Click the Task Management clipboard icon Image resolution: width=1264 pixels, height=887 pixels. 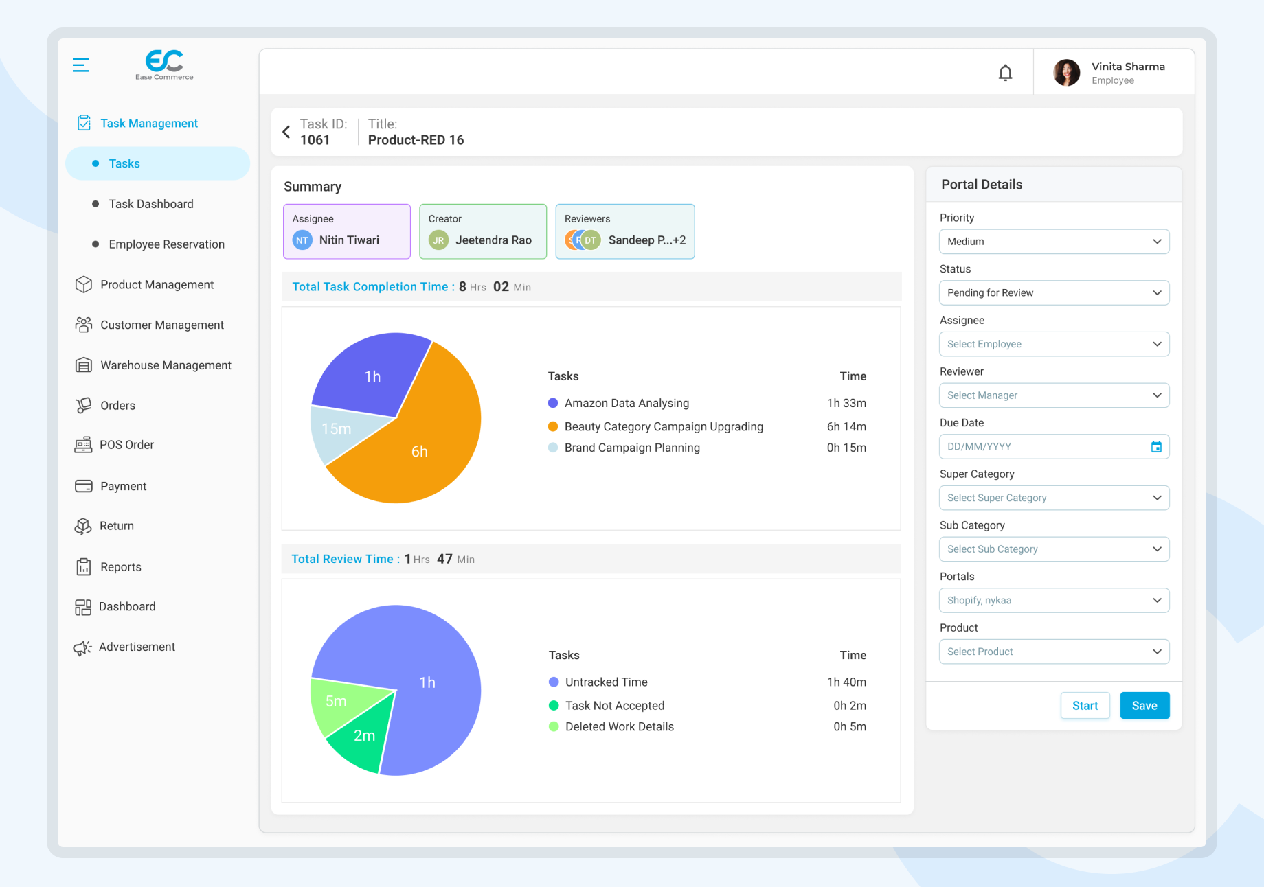pyautogui.click(x=84, y=123)
